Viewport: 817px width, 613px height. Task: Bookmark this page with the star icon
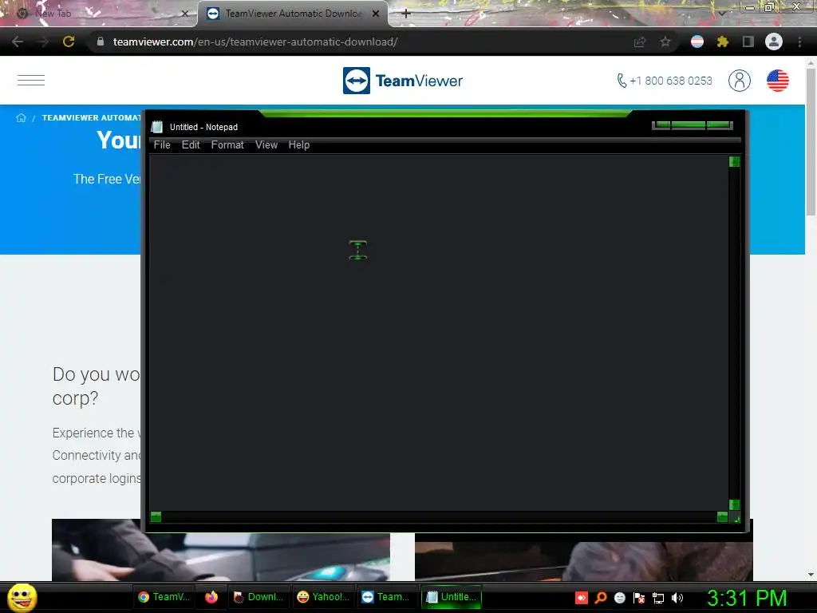tap(665, 42)
